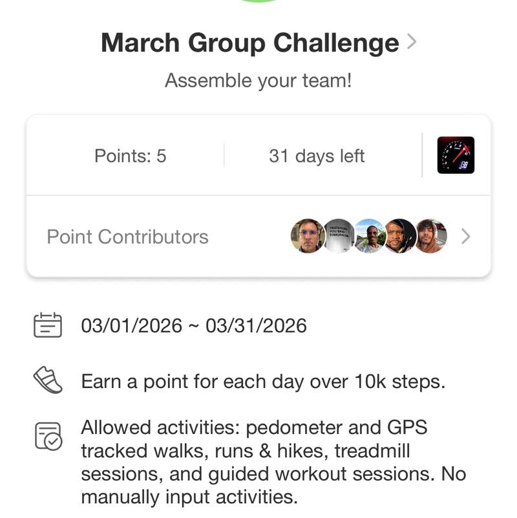The width and height of the screenshot is (517, 518).
Task: Tap the Points: 5 score
Action: (x=131, y=156)
